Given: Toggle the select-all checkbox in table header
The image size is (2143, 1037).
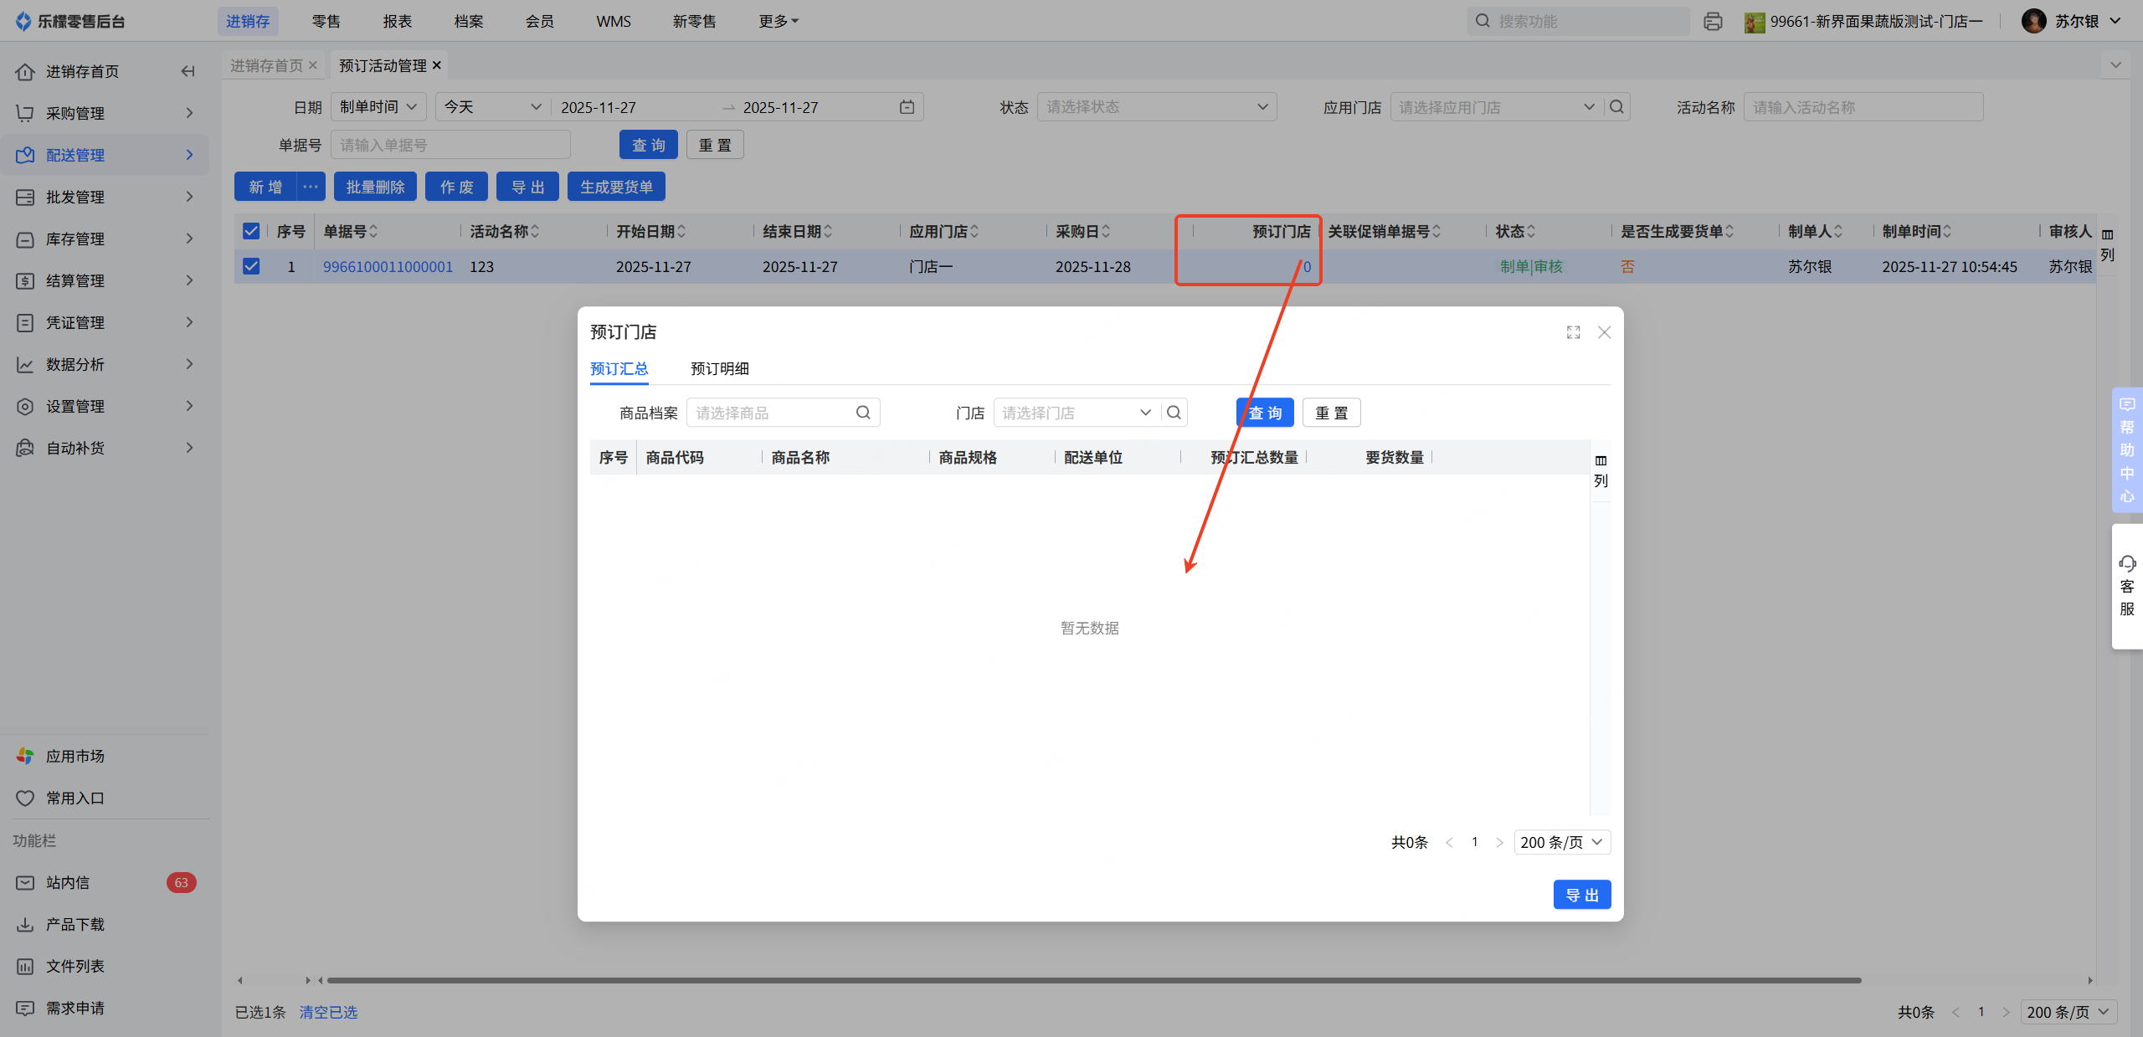Looking at the screenshot, I should pos(251,231).
